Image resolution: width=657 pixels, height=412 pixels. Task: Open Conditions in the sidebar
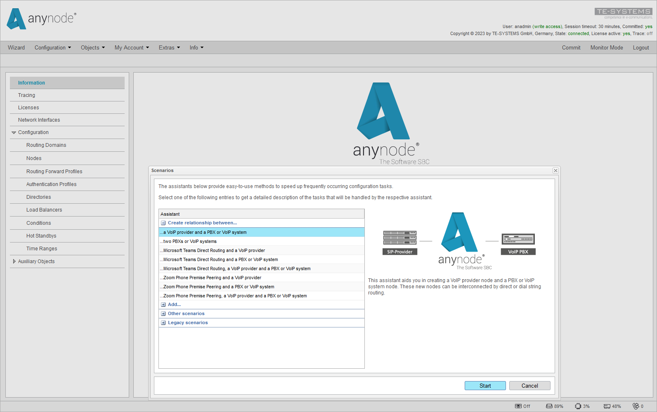(x=67, y=223)
